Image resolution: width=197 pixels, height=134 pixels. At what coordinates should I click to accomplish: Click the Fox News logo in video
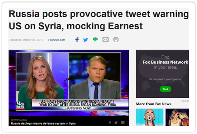[x=20, y=105]
